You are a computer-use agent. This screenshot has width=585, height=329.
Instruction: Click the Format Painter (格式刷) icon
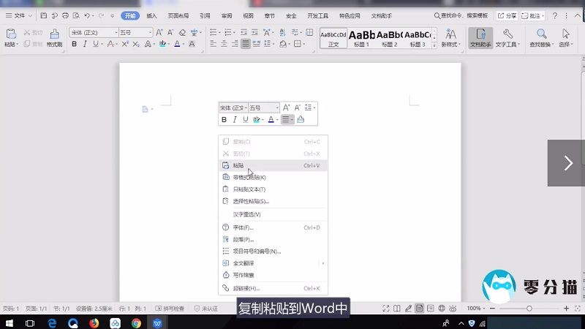[54, 37]
